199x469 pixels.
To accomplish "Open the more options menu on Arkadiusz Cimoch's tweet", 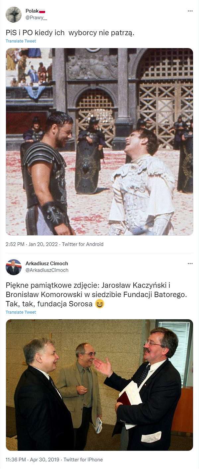I will click(x=190, y=264).
